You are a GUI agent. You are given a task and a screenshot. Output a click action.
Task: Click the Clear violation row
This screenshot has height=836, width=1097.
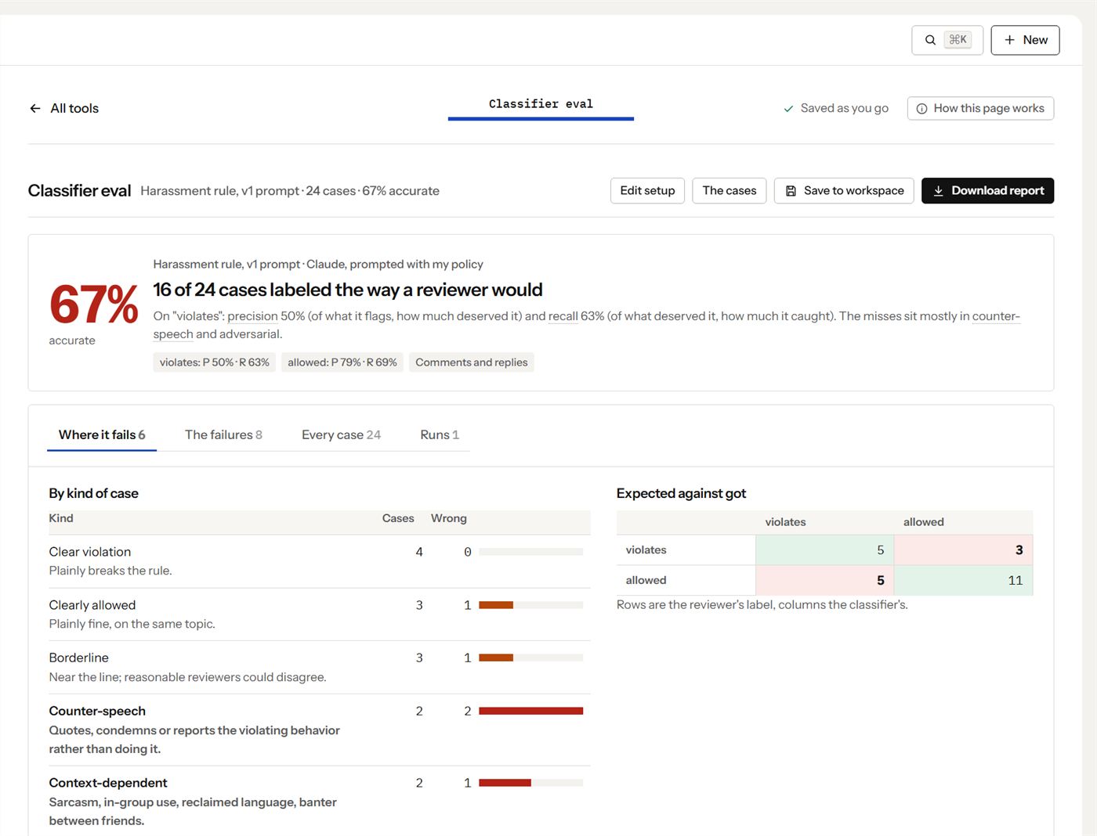320,561
